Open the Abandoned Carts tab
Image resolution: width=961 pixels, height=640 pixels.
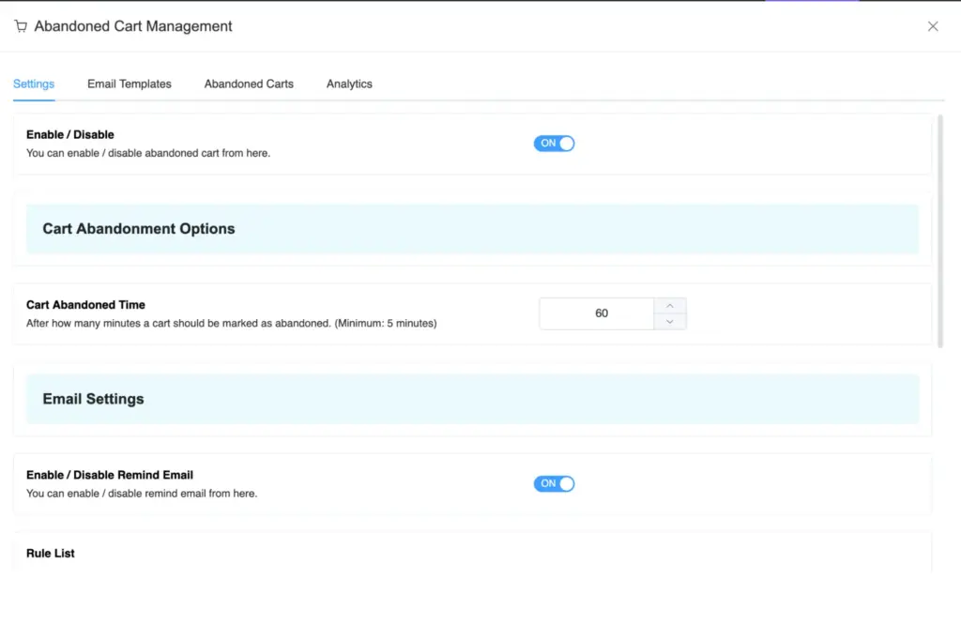click(x=248, y=84)
